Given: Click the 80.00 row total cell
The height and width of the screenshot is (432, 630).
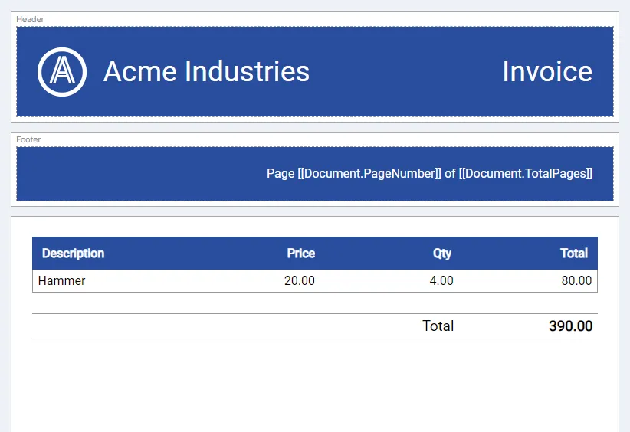Looking at the screenshot, I should pyautogui.click(x=576, y=281).
